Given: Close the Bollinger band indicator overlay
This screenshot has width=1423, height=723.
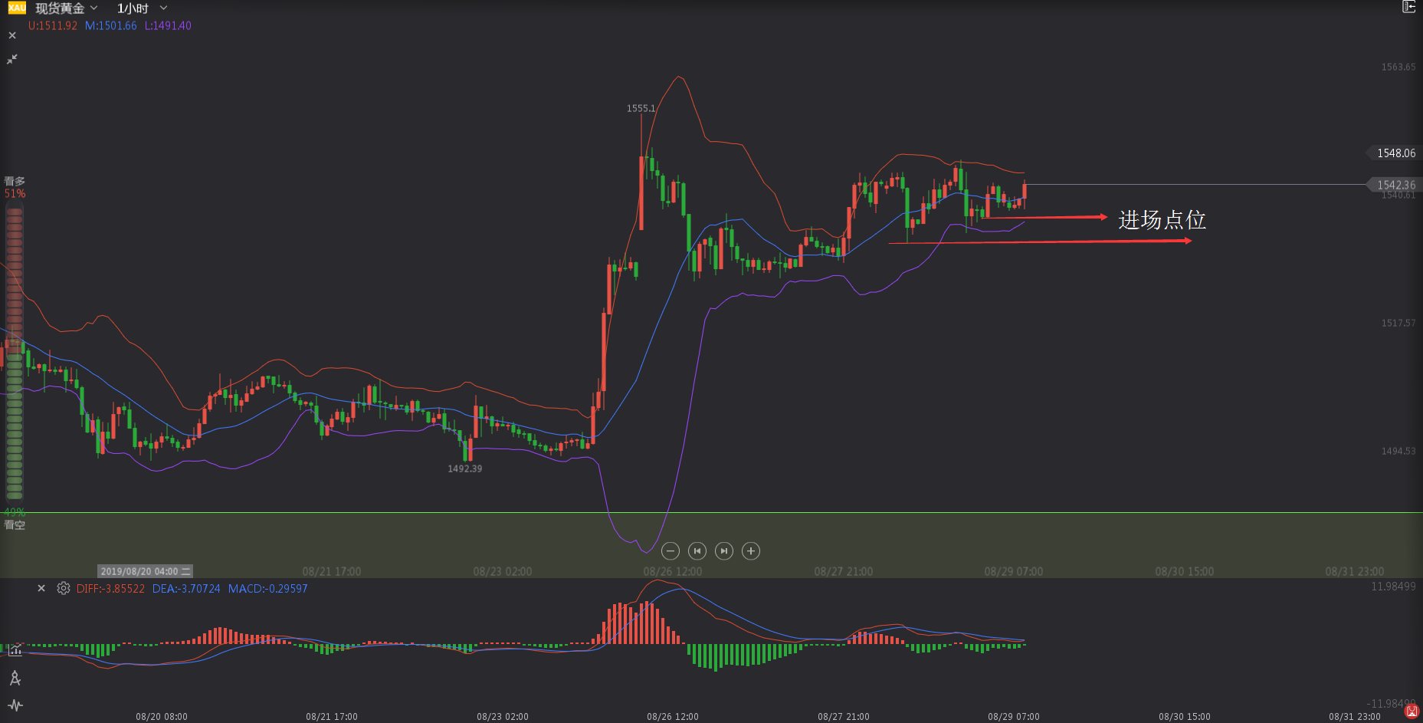Looking at the screenshot, I should coord(12,35).
